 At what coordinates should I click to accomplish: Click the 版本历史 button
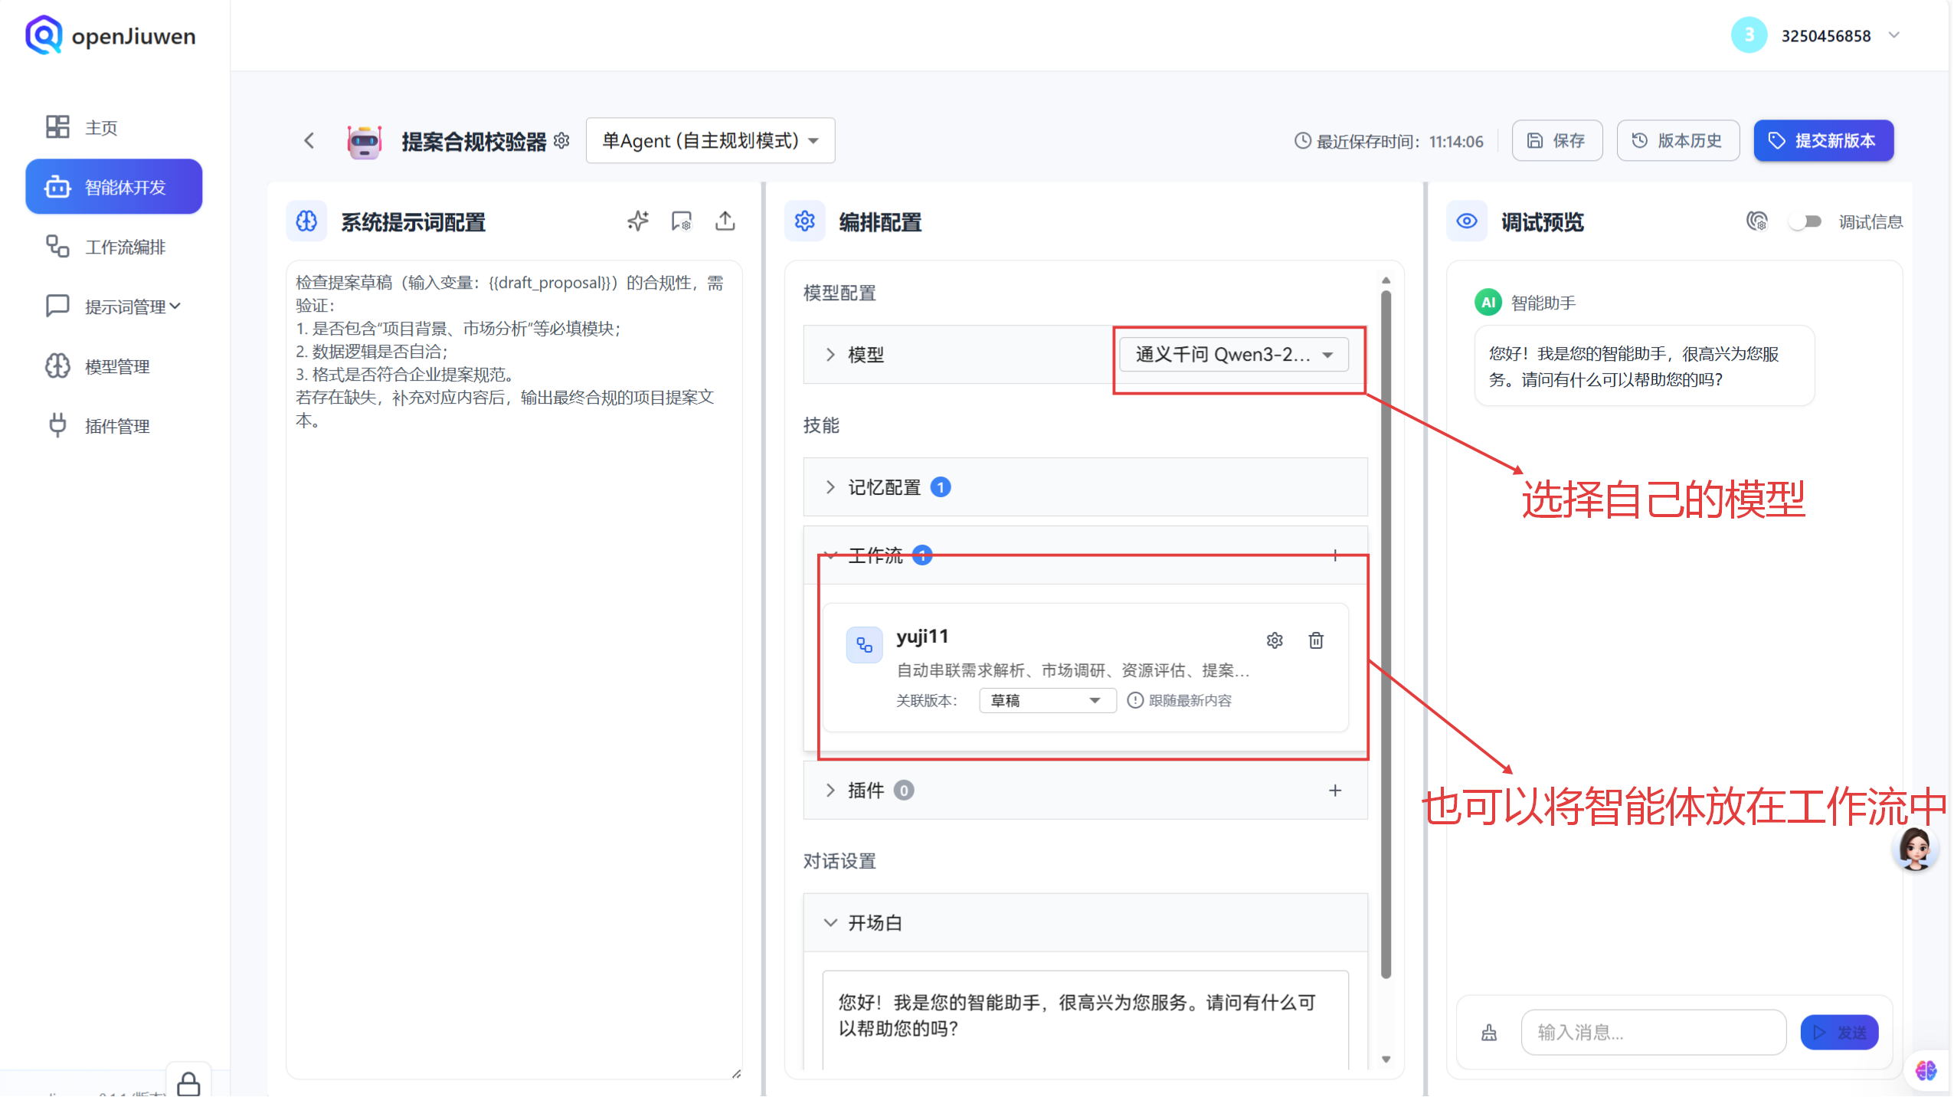[x=1677, y=141]
